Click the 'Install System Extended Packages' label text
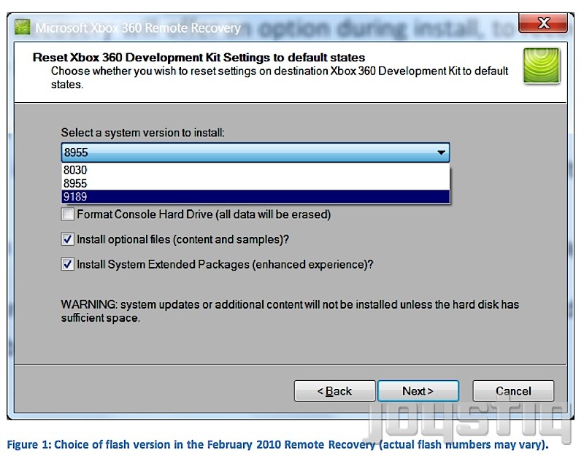This screenshot has width=584, height=464. [225, 264]
